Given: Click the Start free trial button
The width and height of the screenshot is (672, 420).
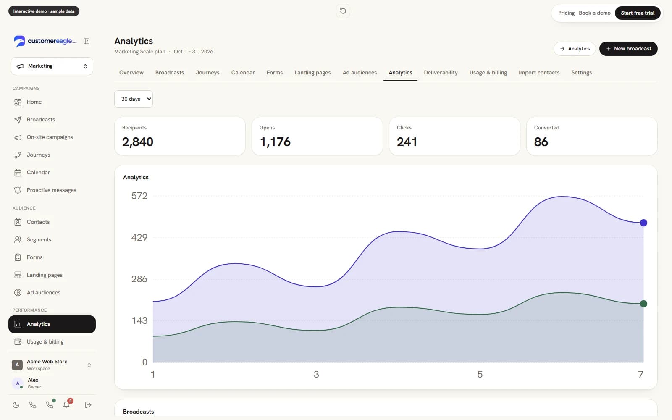Looking at the screenshot, I should coord(638,13).
